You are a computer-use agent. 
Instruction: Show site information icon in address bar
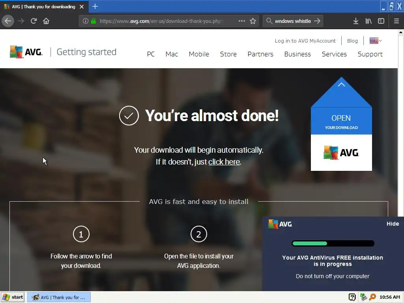click(86, 21)
